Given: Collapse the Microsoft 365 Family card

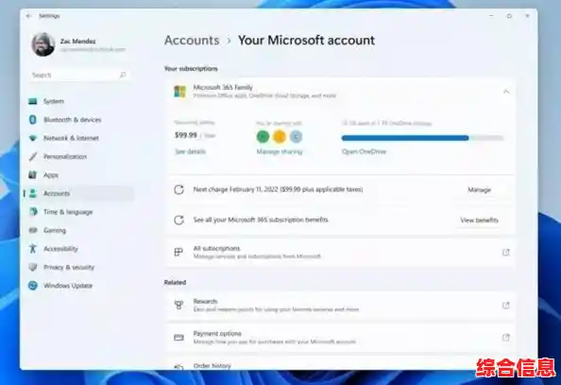Looking at the screenshot, I should (x=506, y=92).
